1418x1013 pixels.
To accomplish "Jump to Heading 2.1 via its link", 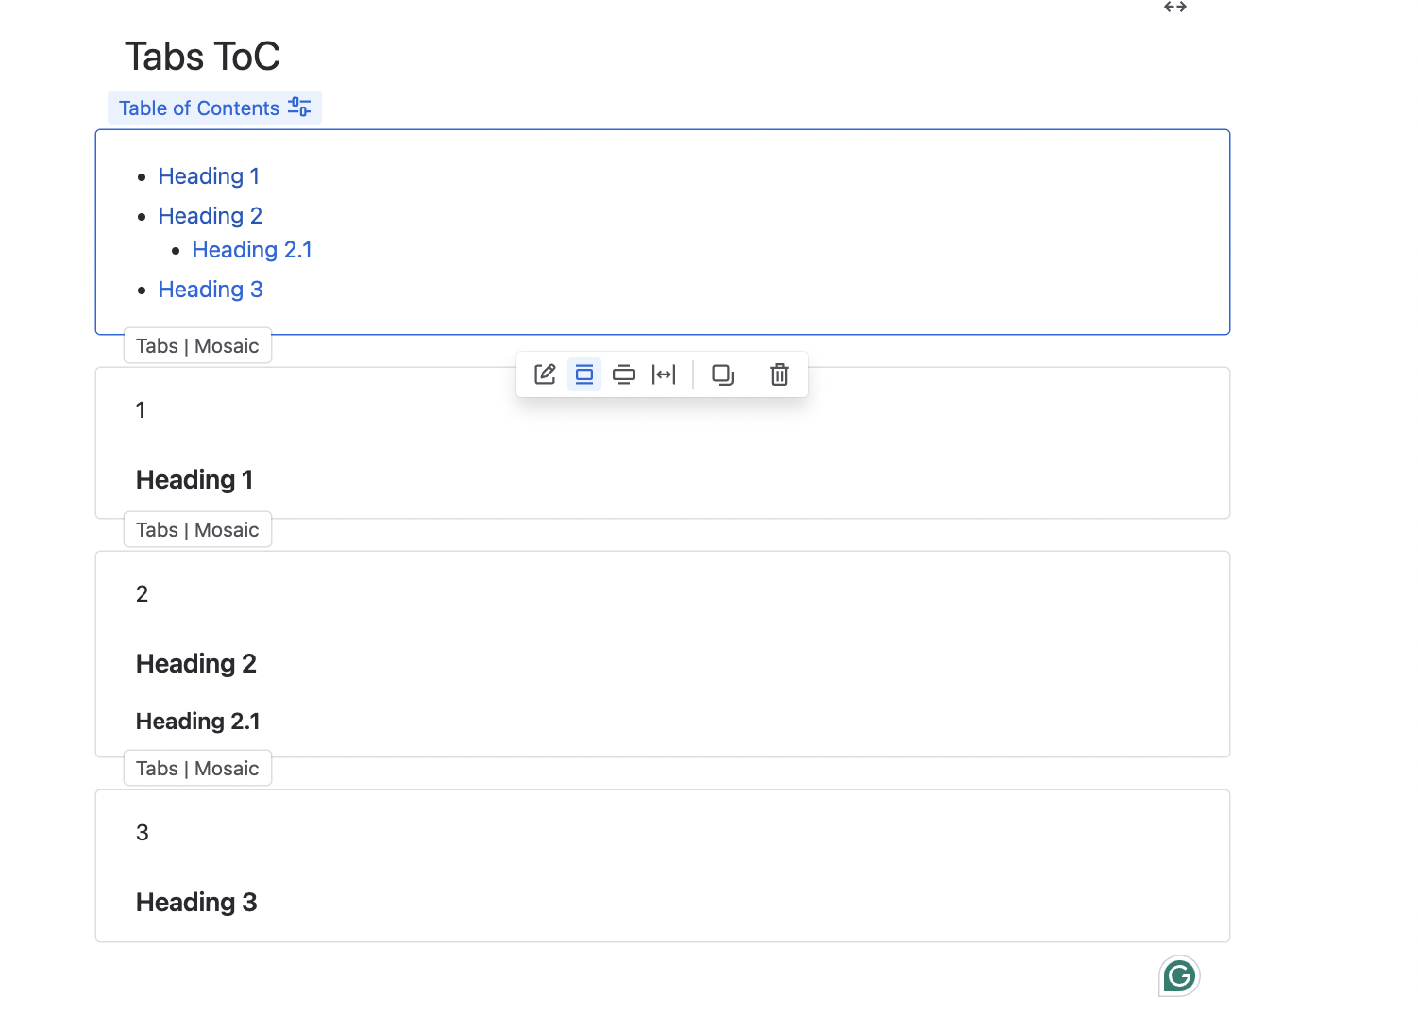I will pyautogui.click(x=251, y=250).
